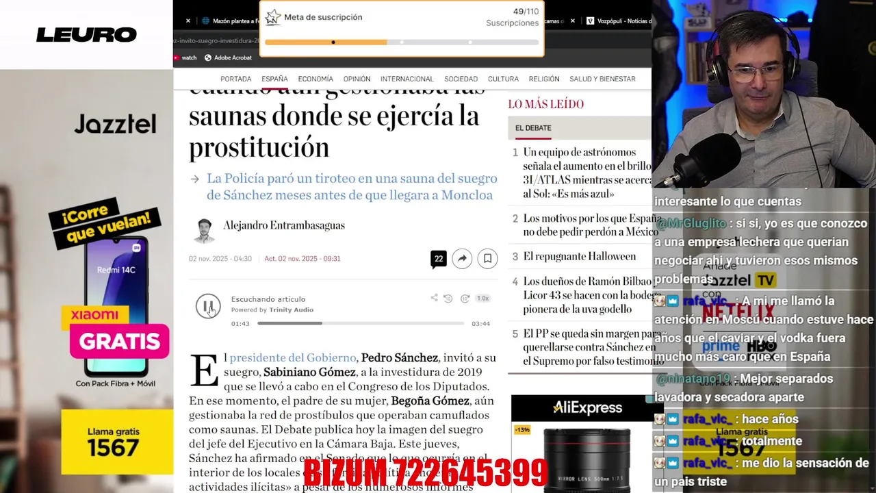
Task: Share the audio player via share icon
Action: click(434, 298)
